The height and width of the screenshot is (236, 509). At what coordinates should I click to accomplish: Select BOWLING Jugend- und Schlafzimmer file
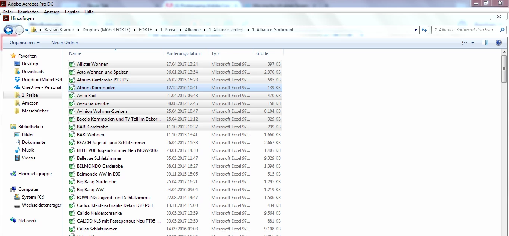(x=175, y=198)
